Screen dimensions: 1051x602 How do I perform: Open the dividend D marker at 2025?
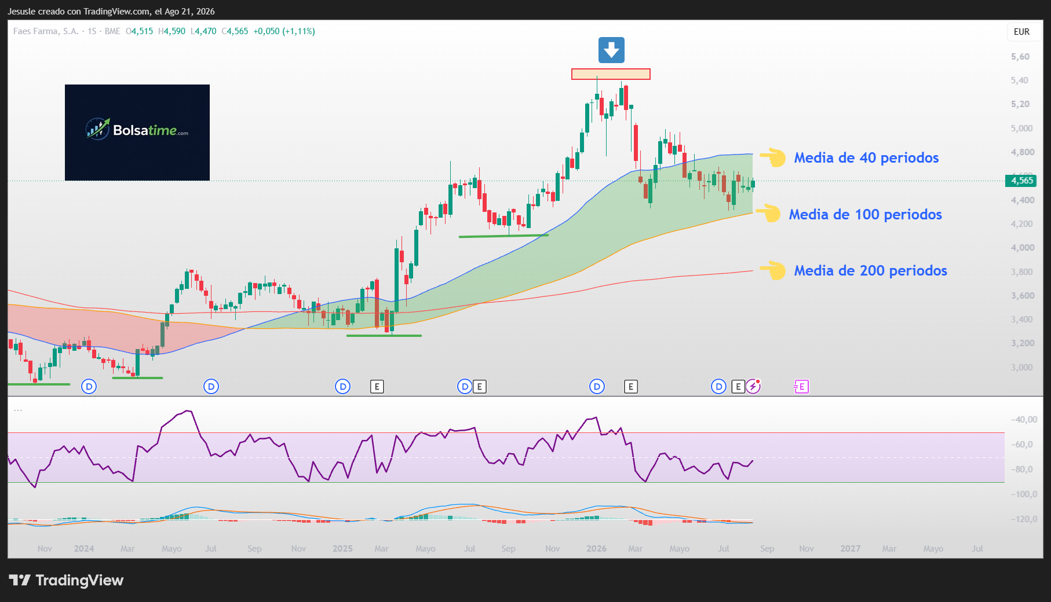click(343, 387)
